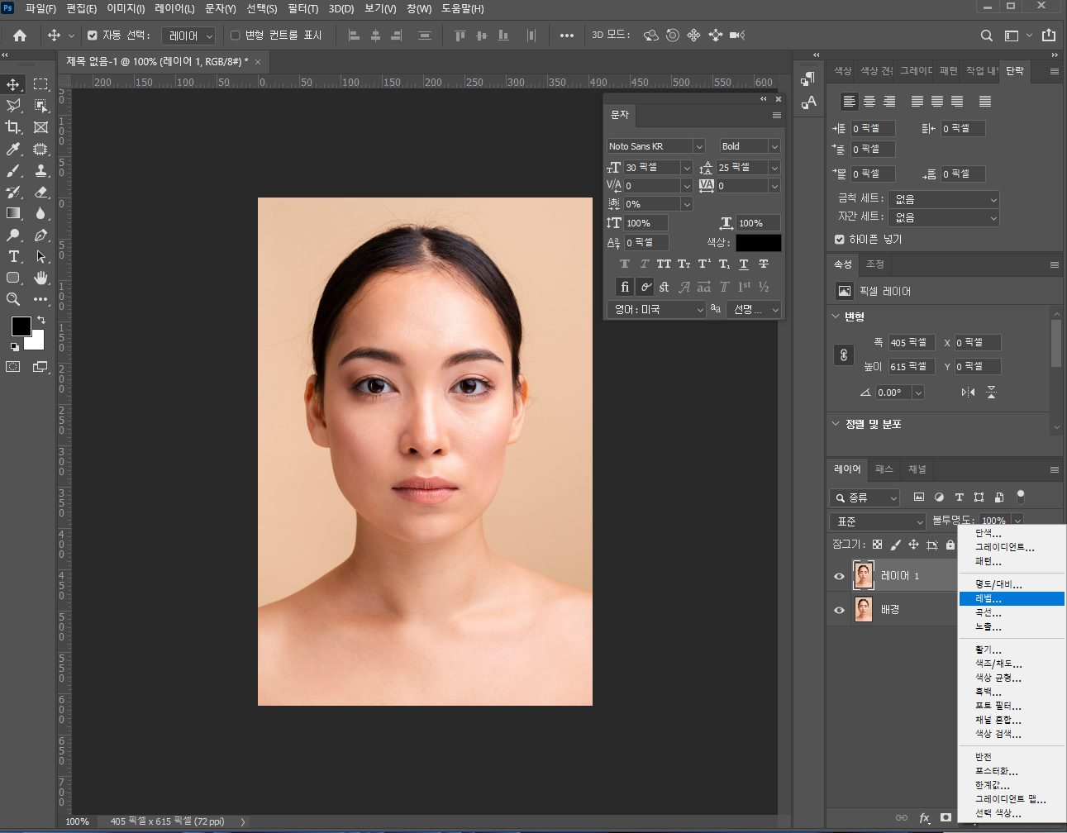
Task: Toggle the hyphenate checkbox
Action: coord(840,239)
